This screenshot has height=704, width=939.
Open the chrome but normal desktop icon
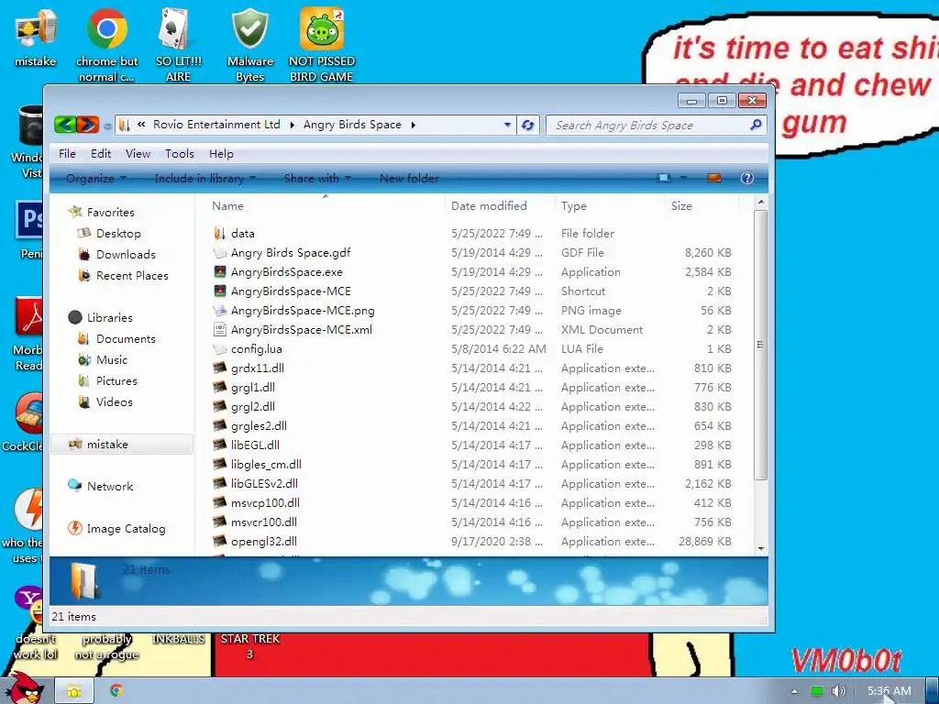point(106,45)
